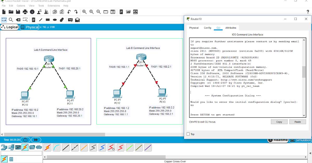The image size is (312, 163).
Task: Select the Inspect tool
Action: click(11, 20)
